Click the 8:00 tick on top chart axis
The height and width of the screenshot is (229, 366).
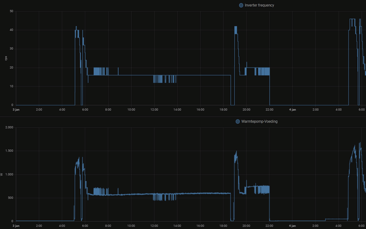point(108,110)
